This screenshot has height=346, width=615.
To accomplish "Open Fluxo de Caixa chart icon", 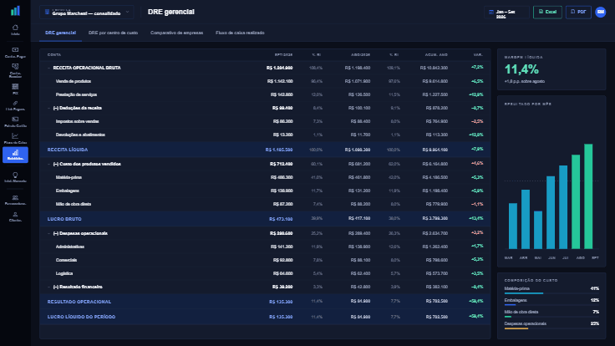I will point(15,139).
